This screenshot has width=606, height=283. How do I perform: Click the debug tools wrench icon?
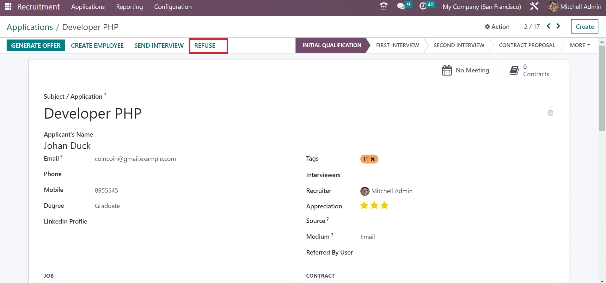(534, 6)
